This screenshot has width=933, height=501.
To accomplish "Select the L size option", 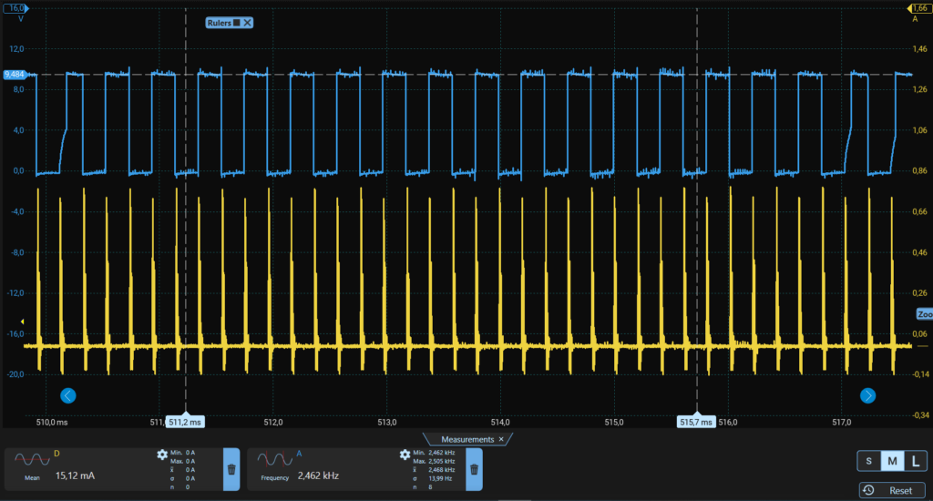I will (x=915, y=461).
